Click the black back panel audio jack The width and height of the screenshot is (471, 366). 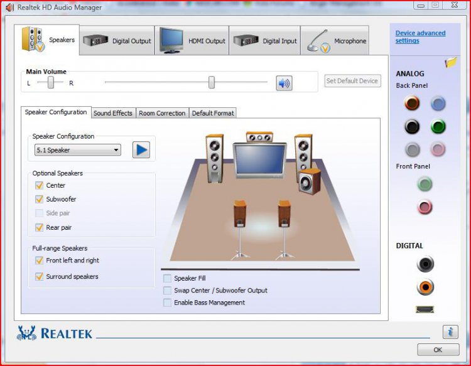pyautogui.click(x=412, y=126)
